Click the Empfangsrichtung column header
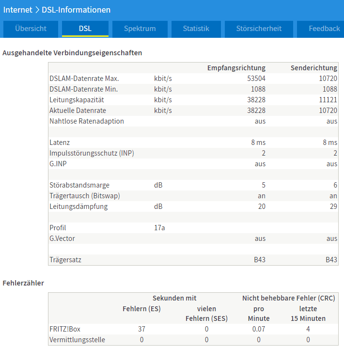The width and height of the screenshot is (344, 349). (x=236, y=68)
